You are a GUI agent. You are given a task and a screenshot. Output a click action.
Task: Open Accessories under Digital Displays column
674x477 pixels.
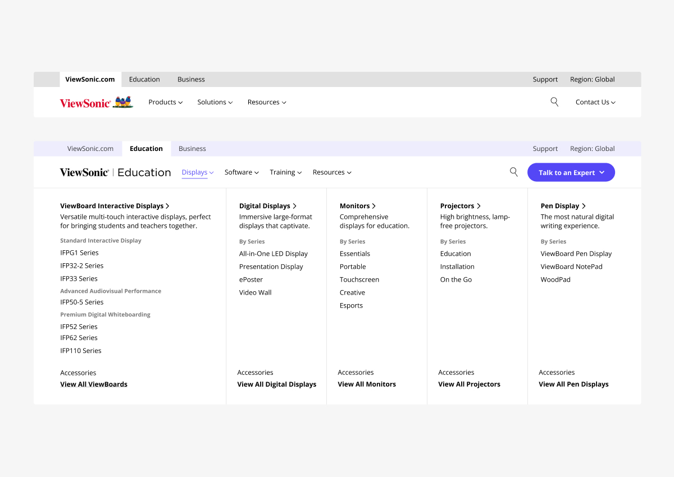tap(255, 373)
